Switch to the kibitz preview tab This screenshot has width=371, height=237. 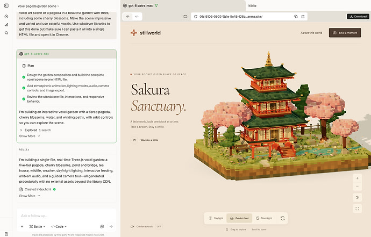[x=252, y=5]
